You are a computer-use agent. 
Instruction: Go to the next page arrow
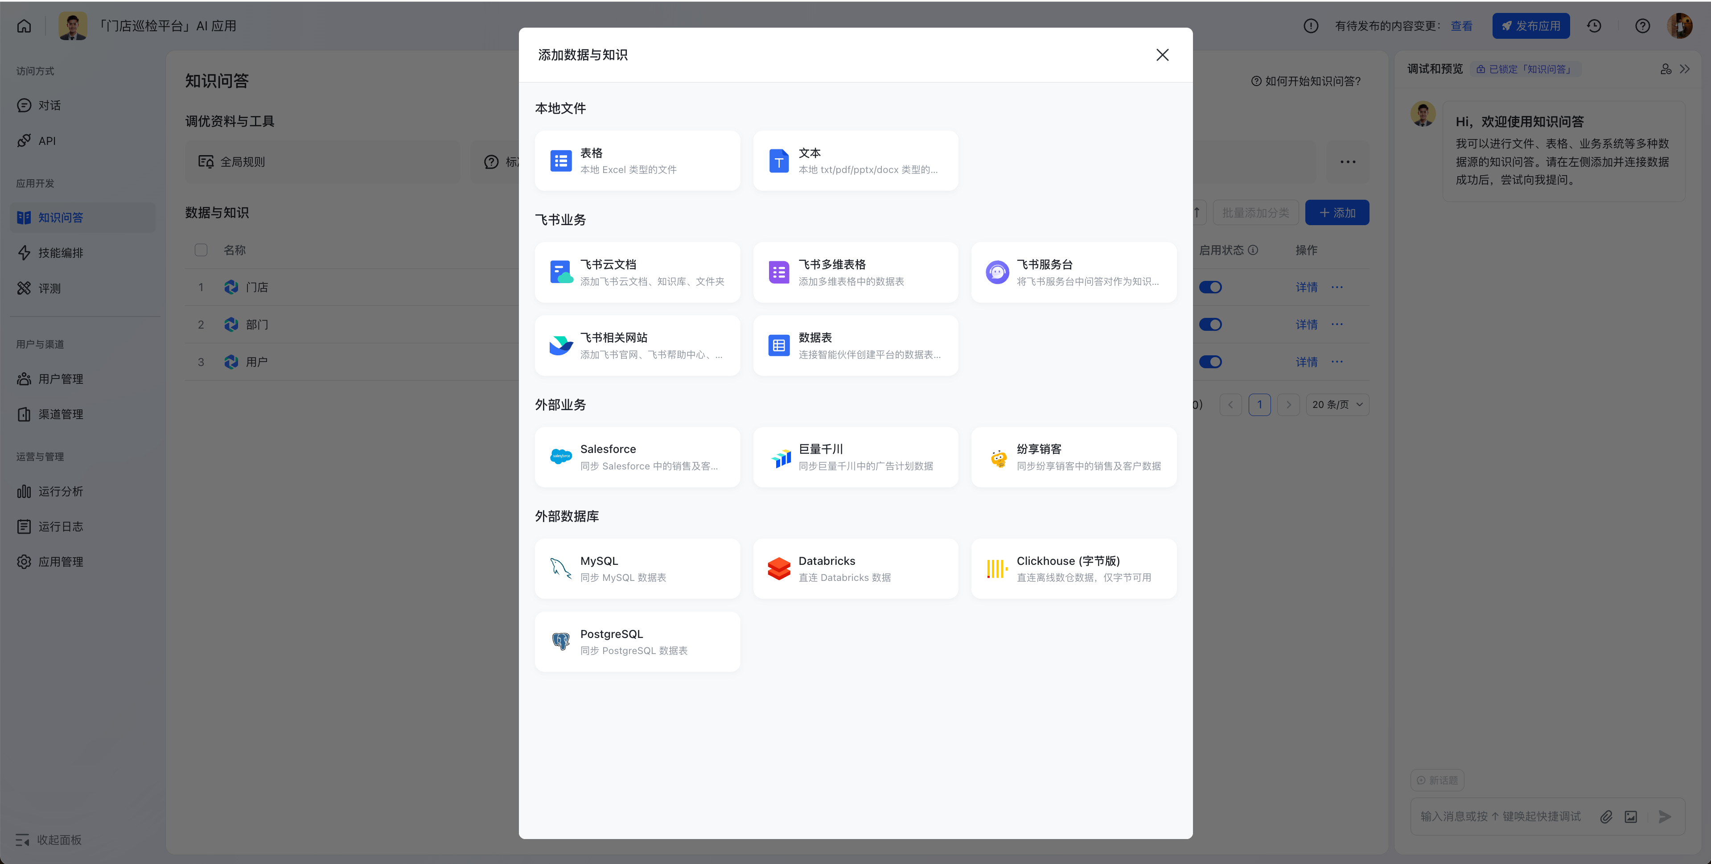point(1288,404)
